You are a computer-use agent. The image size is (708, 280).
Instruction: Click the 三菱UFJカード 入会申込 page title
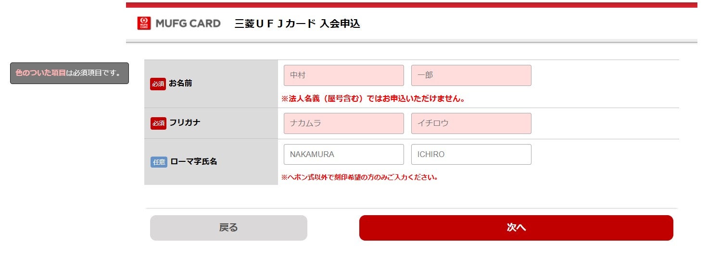[297, 24]
